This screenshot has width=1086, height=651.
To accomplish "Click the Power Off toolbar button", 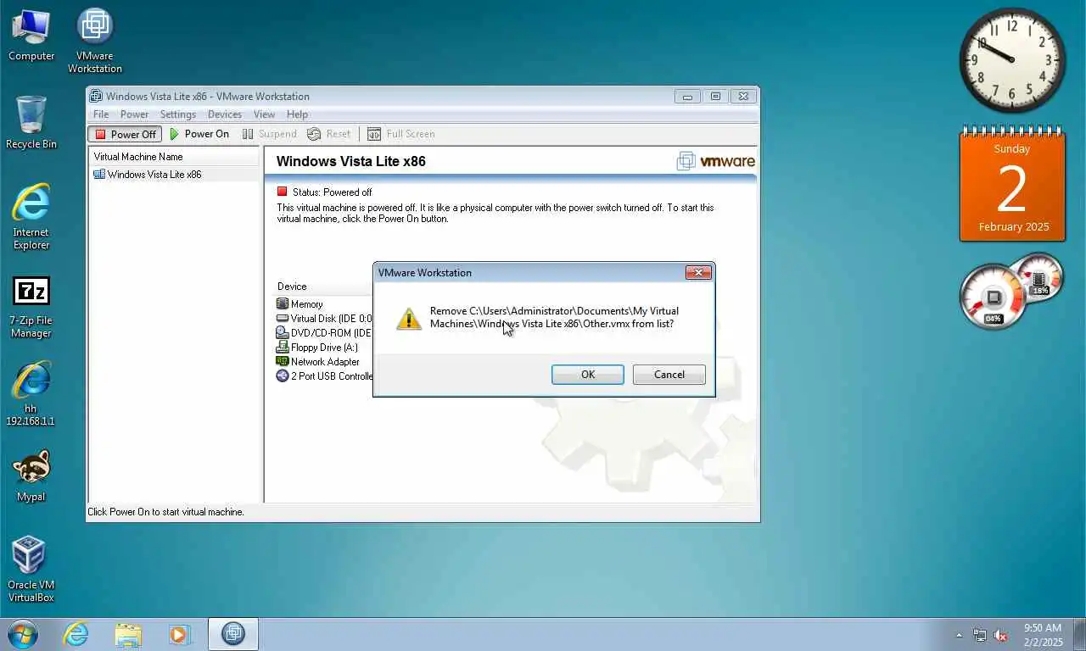I will coord(125,134).
